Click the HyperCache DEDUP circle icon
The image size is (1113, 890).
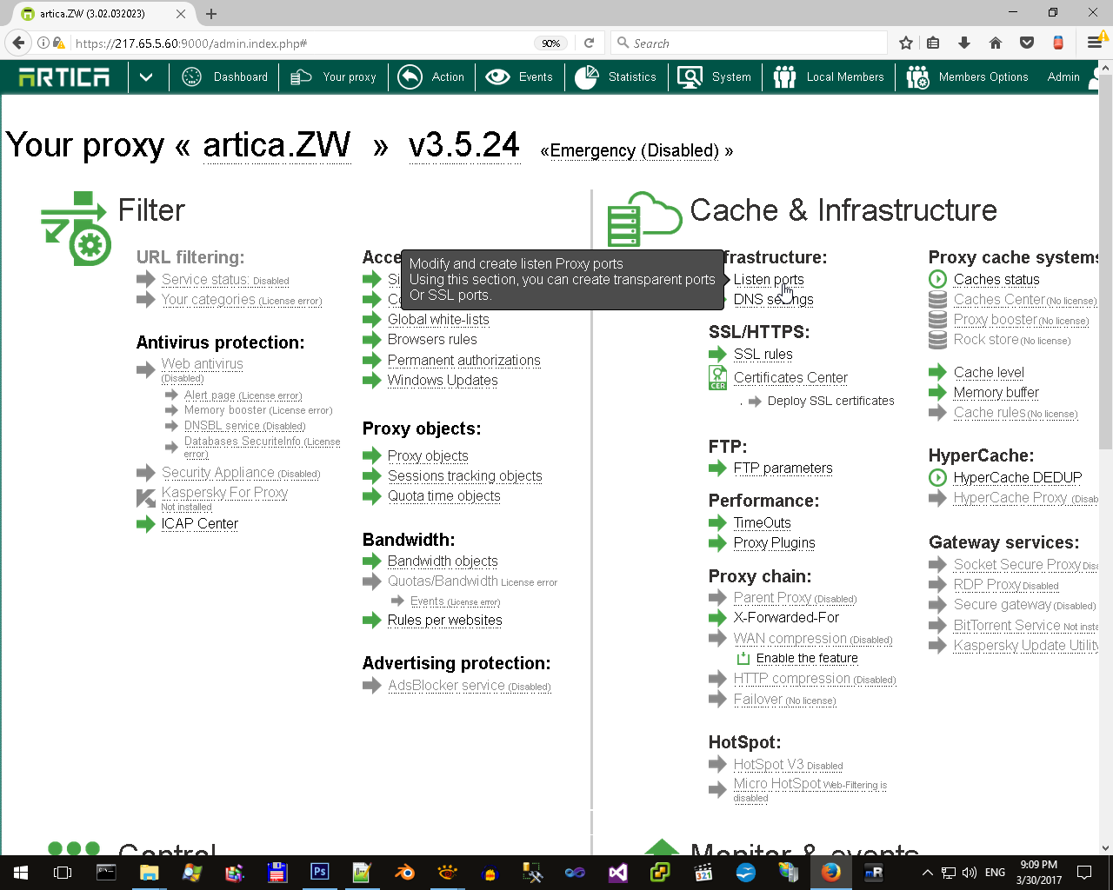click(x=937, y=477)
